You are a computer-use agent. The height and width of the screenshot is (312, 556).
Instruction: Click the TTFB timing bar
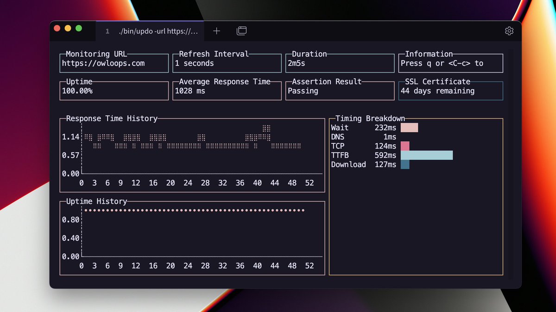426,155
